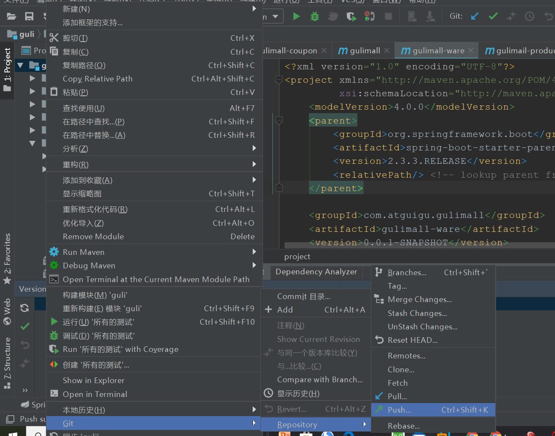Choose Remove Module menu entry
Screen dimensions: 555x436
click(154, 237)
